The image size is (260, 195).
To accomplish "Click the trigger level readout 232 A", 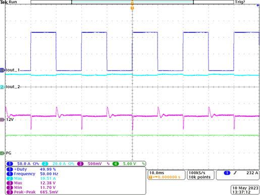I will pos(252,173).
